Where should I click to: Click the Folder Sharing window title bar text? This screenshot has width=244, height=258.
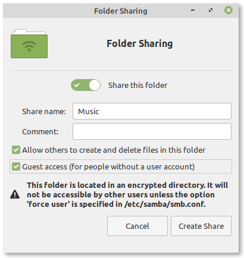(121, 11)
